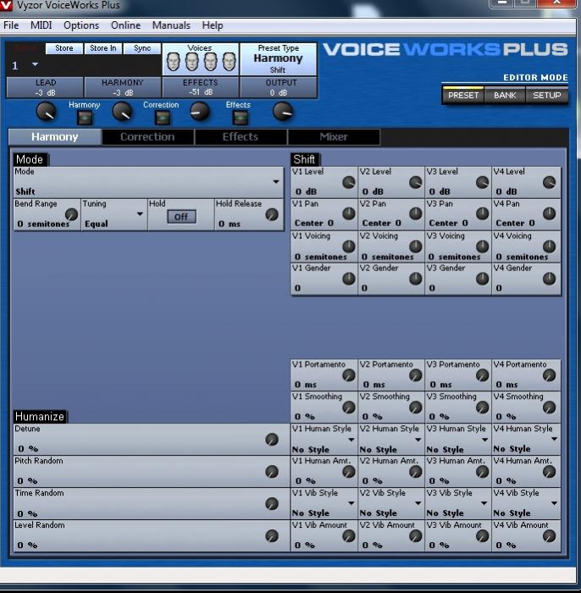581x593 pixels.
Task: Switch to the Mixer tab
Action: coord(334,137)
